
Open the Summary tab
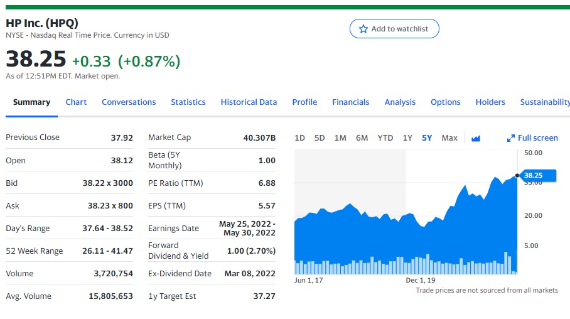pyautogui.click(x=31, y=102)
